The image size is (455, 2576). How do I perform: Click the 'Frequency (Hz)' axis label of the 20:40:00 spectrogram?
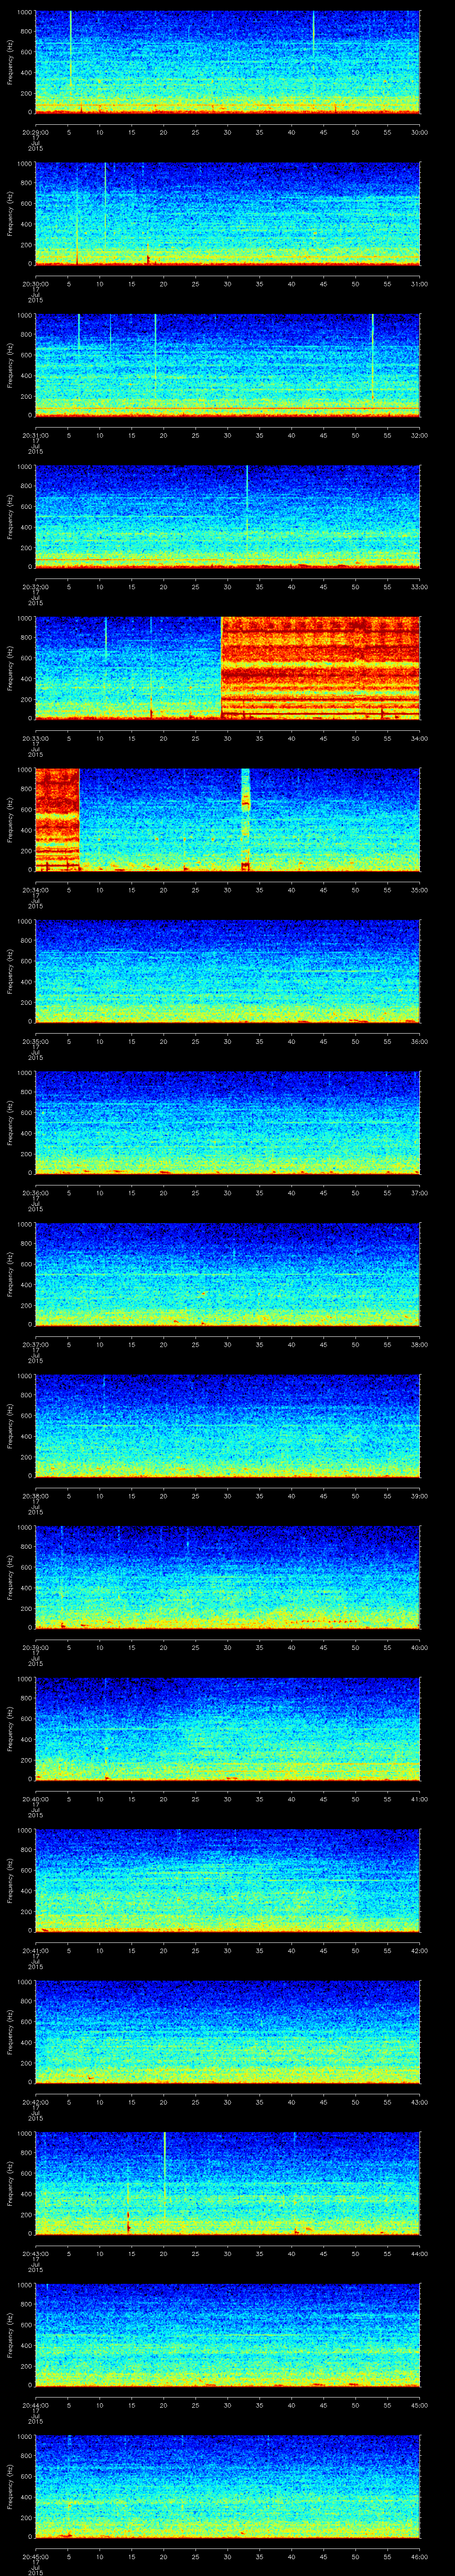pyautogui.click(x=11, y=1729)
